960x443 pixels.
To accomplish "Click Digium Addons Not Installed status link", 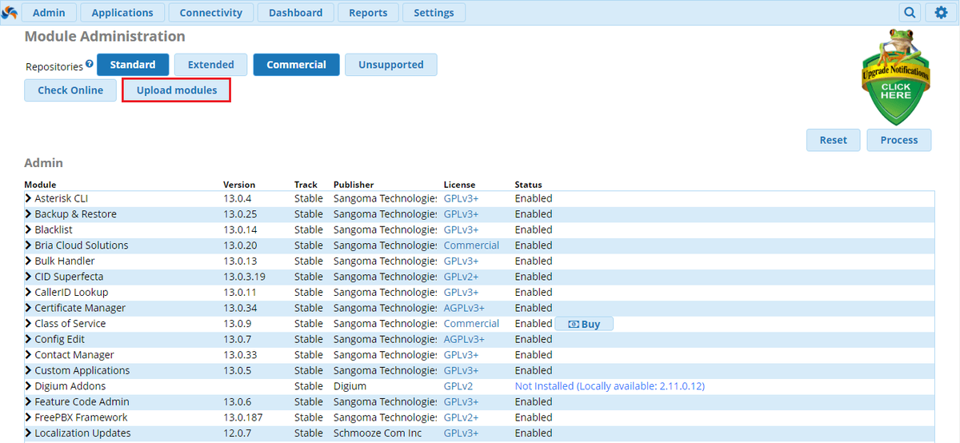I will 610,386.
